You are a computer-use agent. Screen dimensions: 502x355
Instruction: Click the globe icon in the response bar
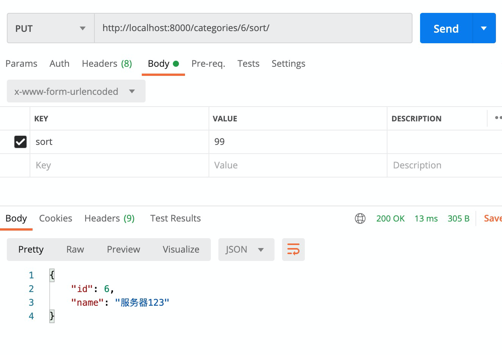coord(360,218)
